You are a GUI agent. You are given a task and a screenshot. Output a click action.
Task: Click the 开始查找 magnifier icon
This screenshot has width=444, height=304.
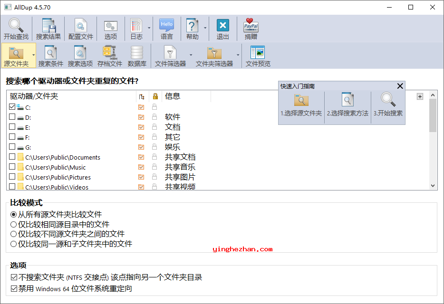pos(16,26)
